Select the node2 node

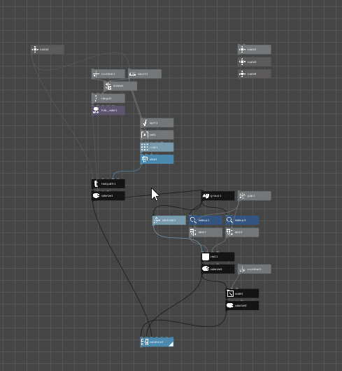(48, 50)
